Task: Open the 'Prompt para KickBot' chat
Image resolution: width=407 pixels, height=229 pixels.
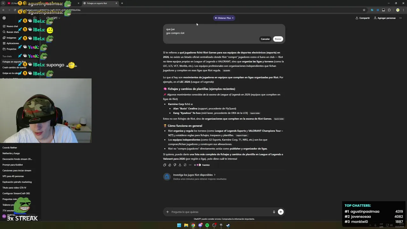Action: click(13, 165)
